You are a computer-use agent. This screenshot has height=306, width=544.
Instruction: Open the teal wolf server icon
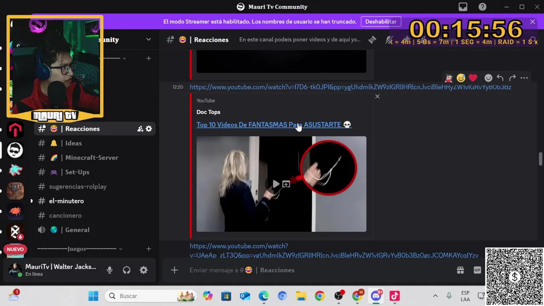point(15,170)
